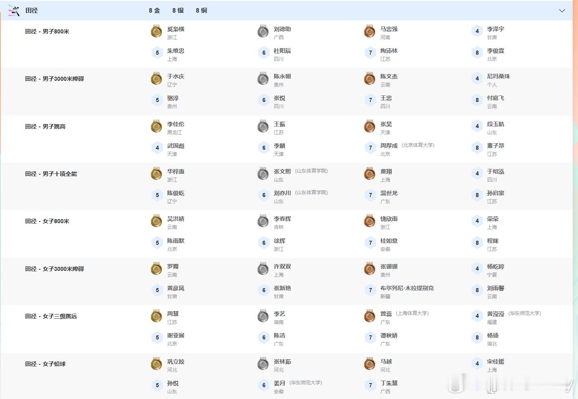Select athlete name 谭秋娇
This screenshot has width=578, height=399.
coord(389,335)
